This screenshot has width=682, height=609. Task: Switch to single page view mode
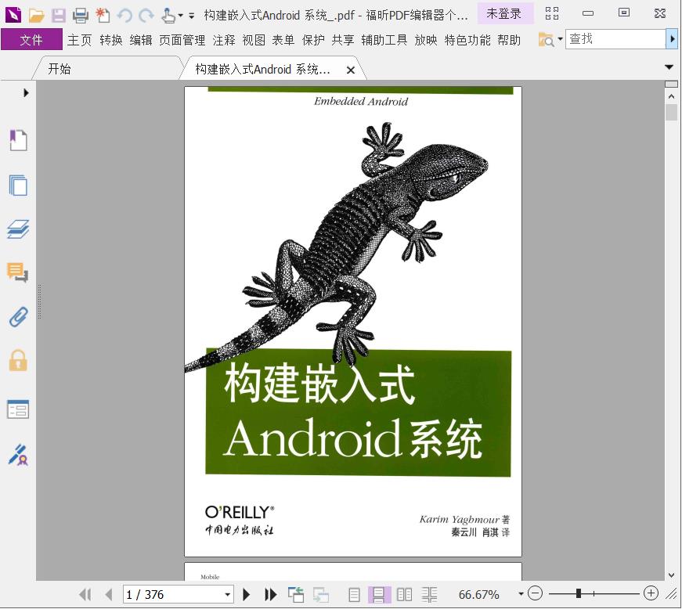pos(355,595)
